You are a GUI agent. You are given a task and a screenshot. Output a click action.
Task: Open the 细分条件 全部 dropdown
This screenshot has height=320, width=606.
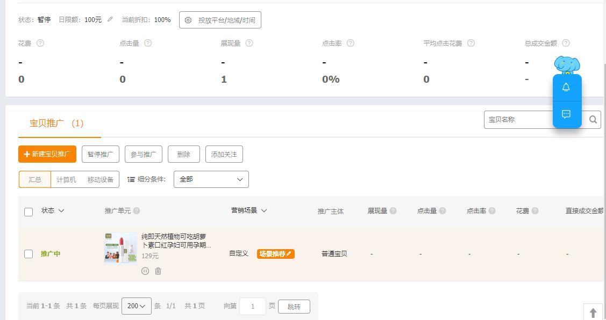[x=211, y=179]
